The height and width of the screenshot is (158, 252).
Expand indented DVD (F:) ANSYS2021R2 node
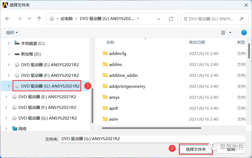point(9,75)
